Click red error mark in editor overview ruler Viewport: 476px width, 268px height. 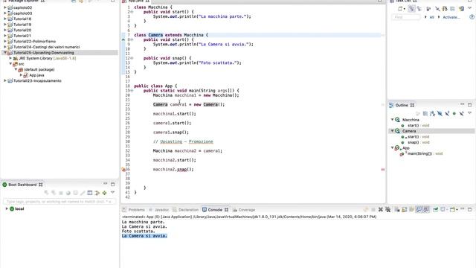click(x=382, y=169)
